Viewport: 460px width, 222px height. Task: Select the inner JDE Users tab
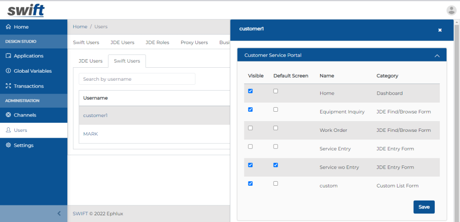pos(90,61)
